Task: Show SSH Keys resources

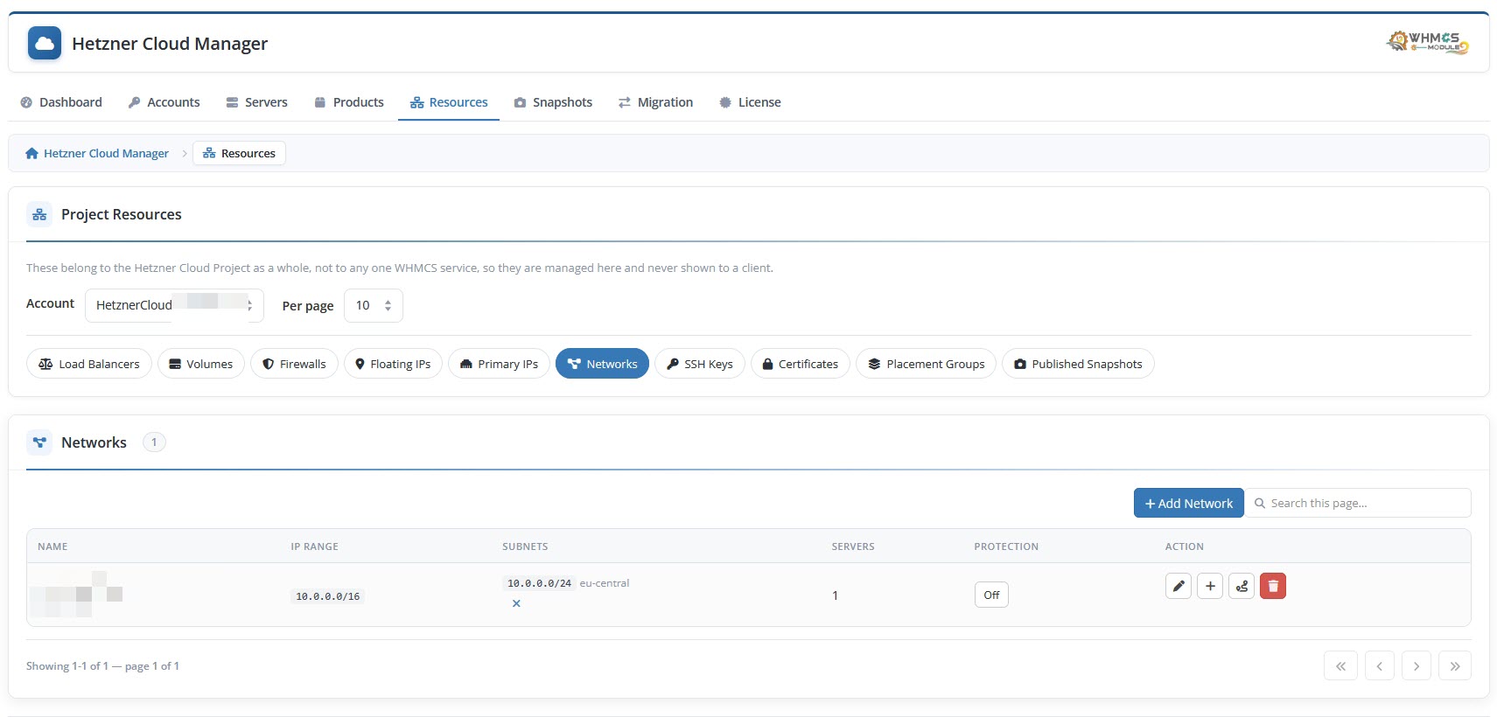Action: click(700, 364)
